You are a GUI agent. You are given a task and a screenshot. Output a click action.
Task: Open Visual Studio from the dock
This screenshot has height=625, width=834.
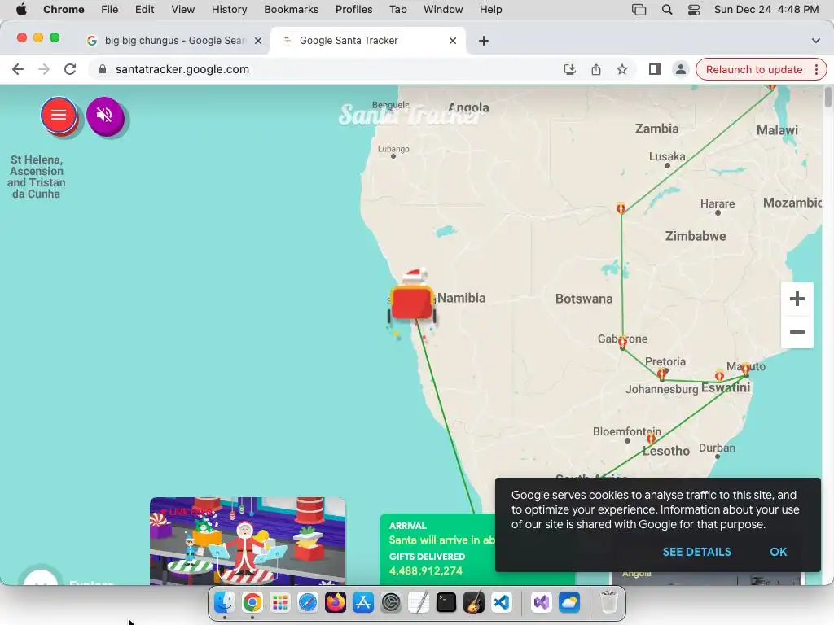[x=541, y=602]
